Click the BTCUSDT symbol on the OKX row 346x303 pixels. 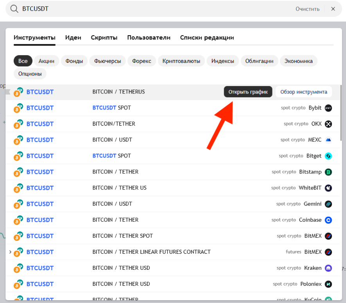point(40,124)
